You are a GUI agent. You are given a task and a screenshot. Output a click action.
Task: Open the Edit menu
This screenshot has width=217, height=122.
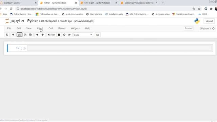click(19, 28)
